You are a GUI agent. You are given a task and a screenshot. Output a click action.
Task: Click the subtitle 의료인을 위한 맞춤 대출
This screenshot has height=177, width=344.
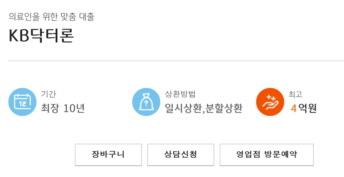[x=52, y=17]
